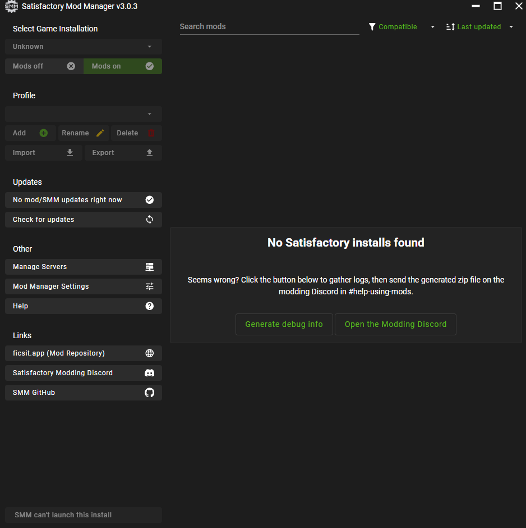This screenshot has height=528, width=526.
Task: Open Manage Servers
Action: coord(84,267)
